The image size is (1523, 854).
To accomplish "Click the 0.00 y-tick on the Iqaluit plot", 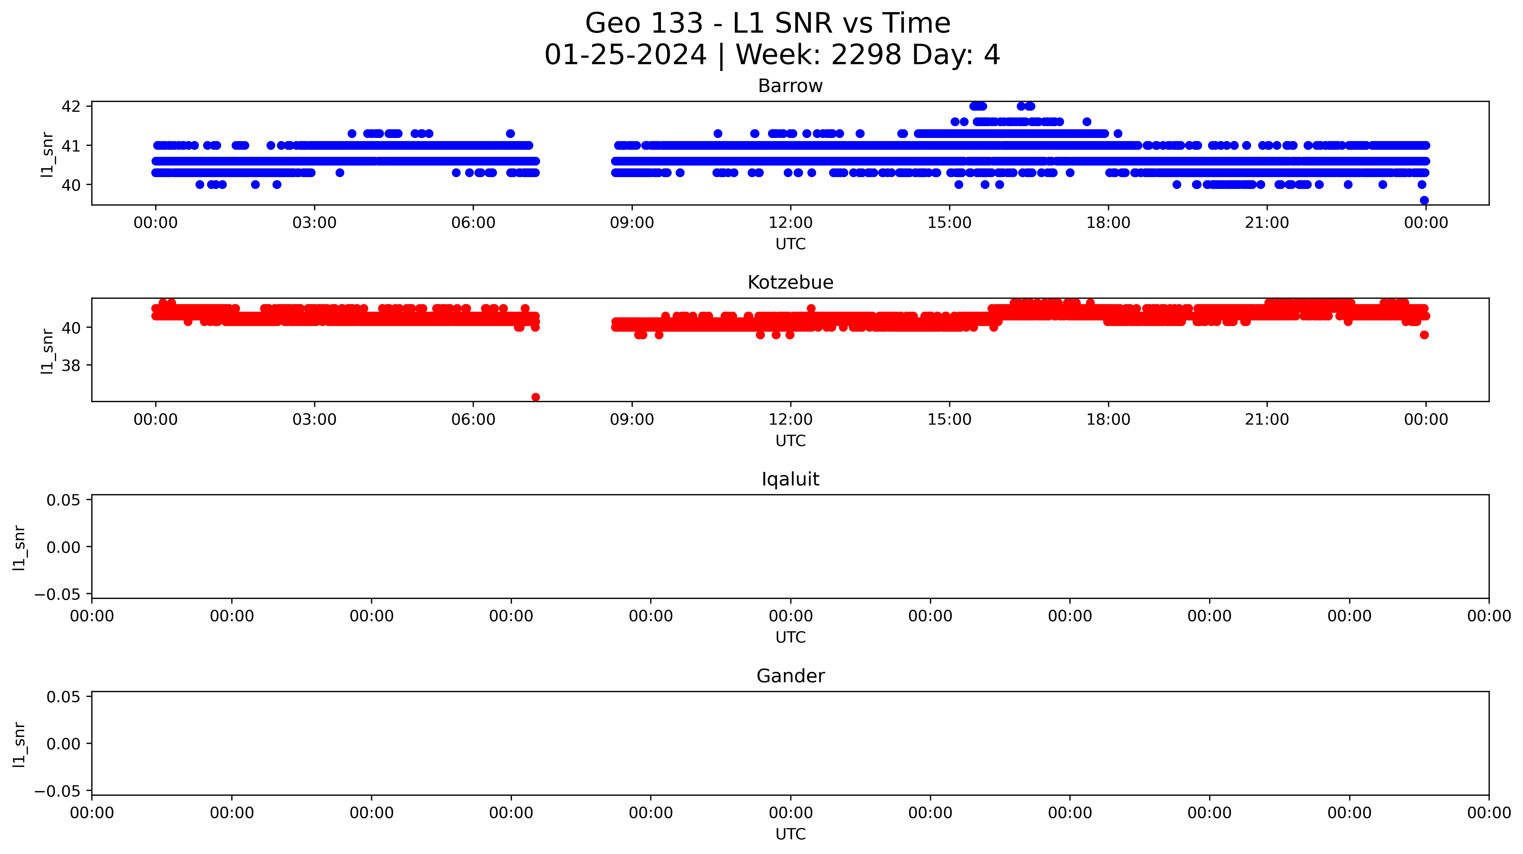I will (x=64, y=547).
